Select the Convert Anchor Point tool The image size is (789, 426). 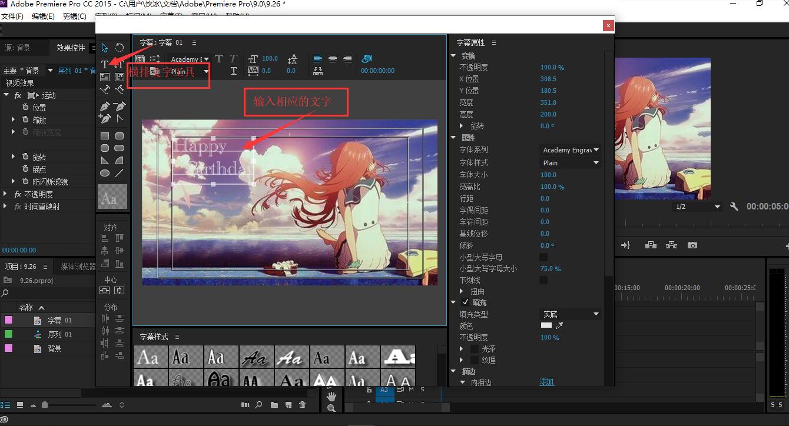(120, 118)
